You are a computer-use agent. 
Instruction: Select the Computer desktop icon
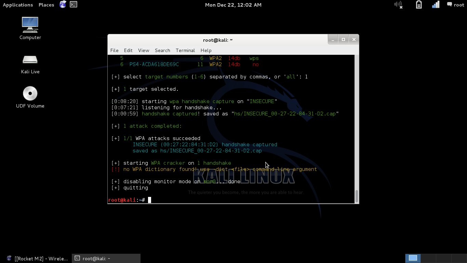click(30, 28)
